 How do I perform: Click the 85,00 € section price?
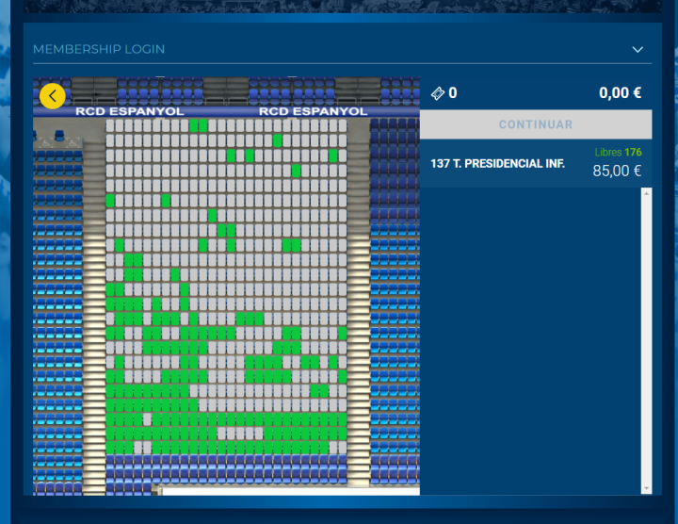tap(617, 171)
